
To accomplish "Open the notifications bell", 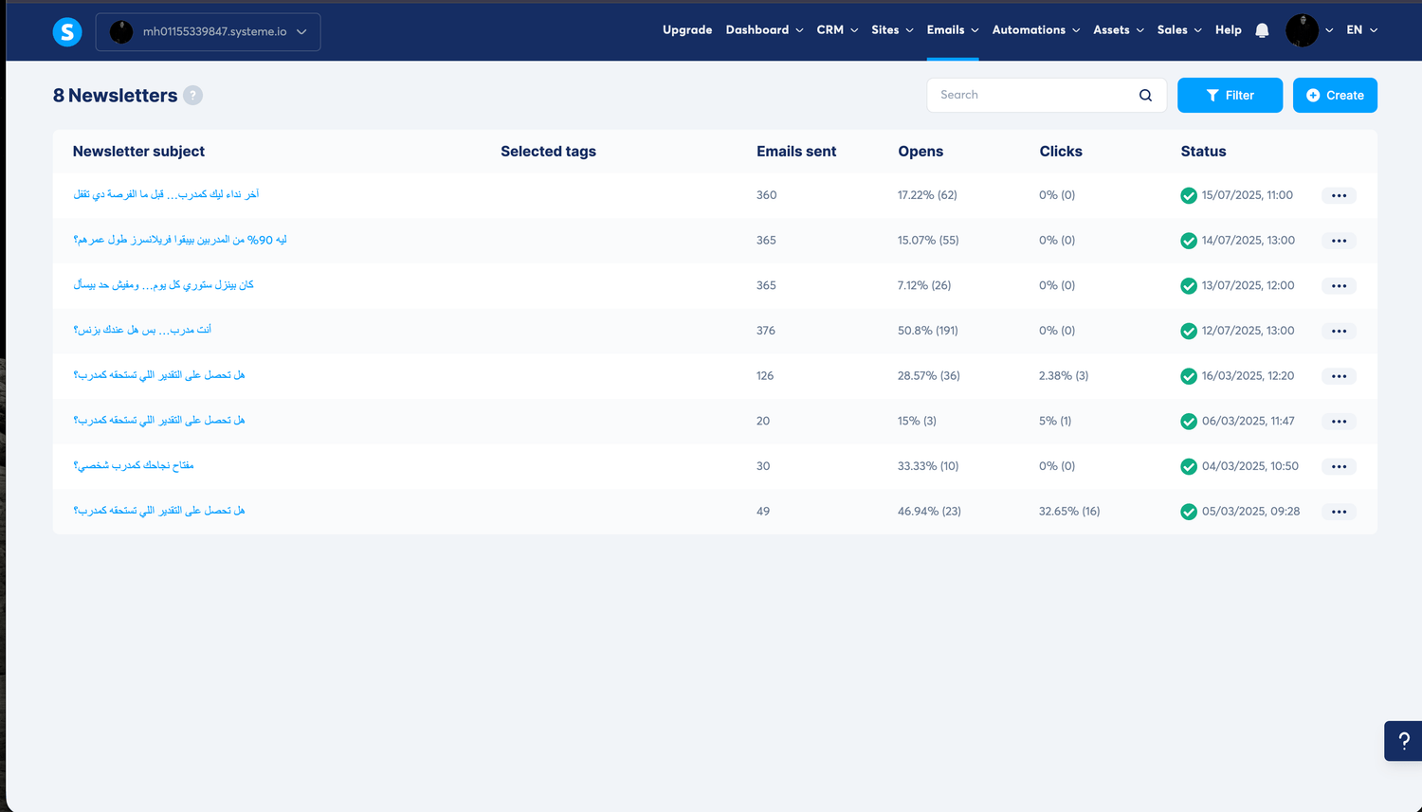I will point(1262,30).
